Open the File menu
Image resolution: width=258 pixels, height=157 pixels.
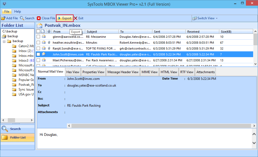7,12
